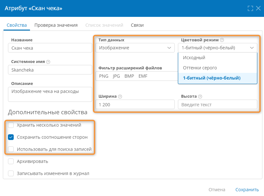Open the Связи tab
Screen dimensions: 264x196
pos(137,25)
